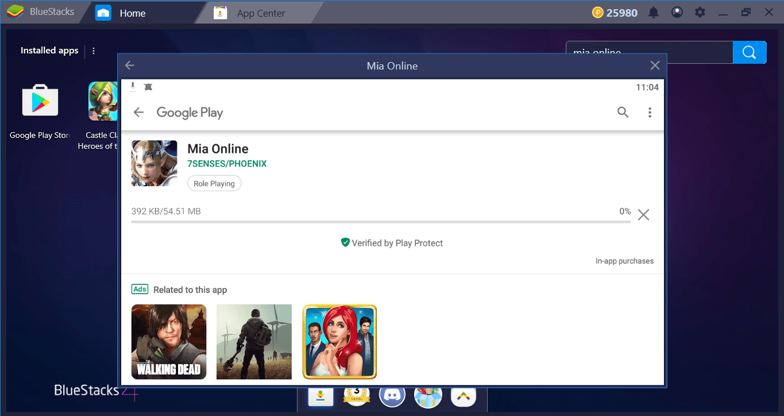Viewport: 784px width, 416px height.
Task: Open developer 7SENSES/PHOENIX link
Action: (227, 164)
